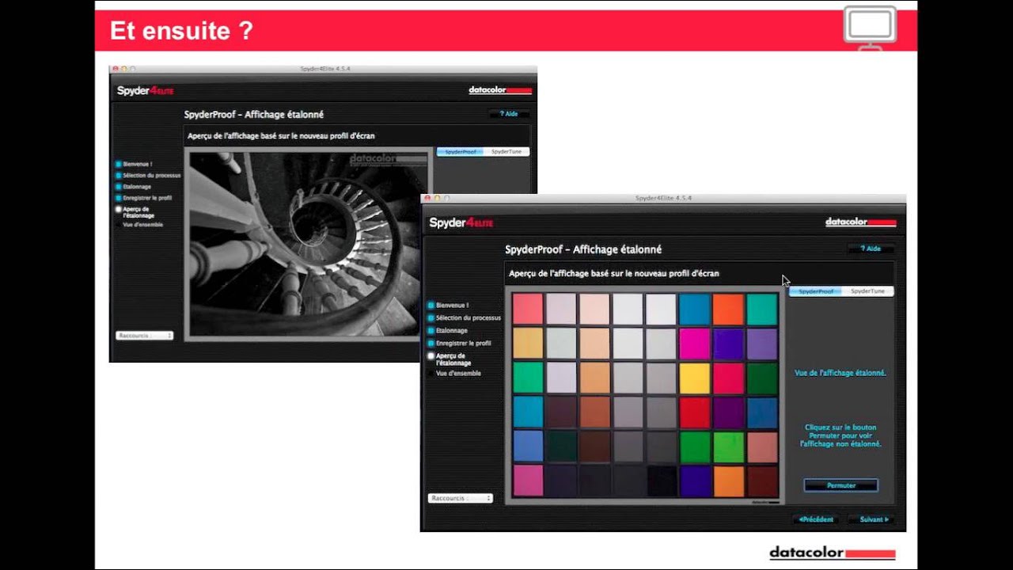This screenshot has height=570, width=1013.
Task: Switch to SpyderTune tab in staircase photo window
Action: [x=506, y=151]
